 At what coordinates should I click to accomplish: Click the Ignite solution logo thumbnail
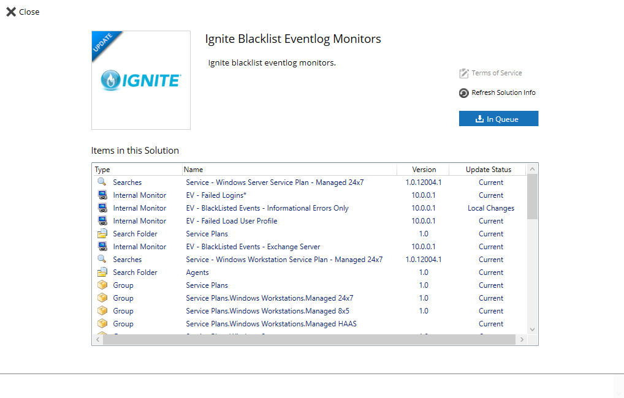point(141,80)
